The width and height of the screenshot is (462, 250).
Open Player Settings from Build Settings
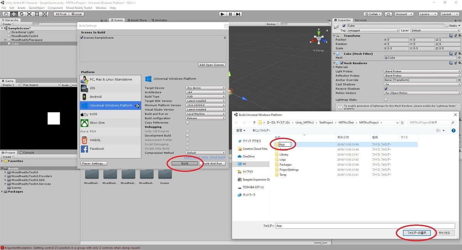coord(94,163)
